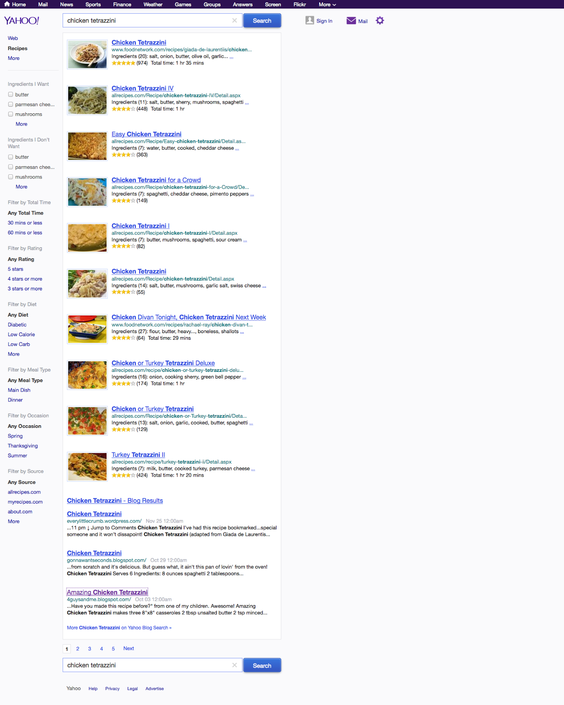Open the Chicken Tetrazzini IV recipe link
This screenshot has height=705, width=564.
pyautogui.click(x=143, y=88)
